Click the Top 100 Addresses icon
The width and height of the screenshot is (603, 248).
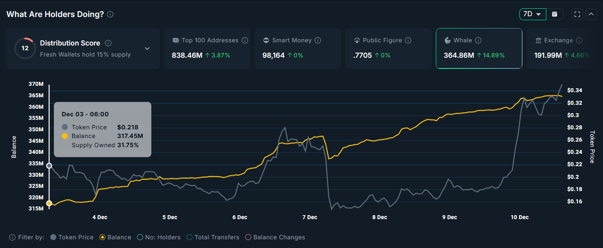pyautogui.click(x=176, y=40)
